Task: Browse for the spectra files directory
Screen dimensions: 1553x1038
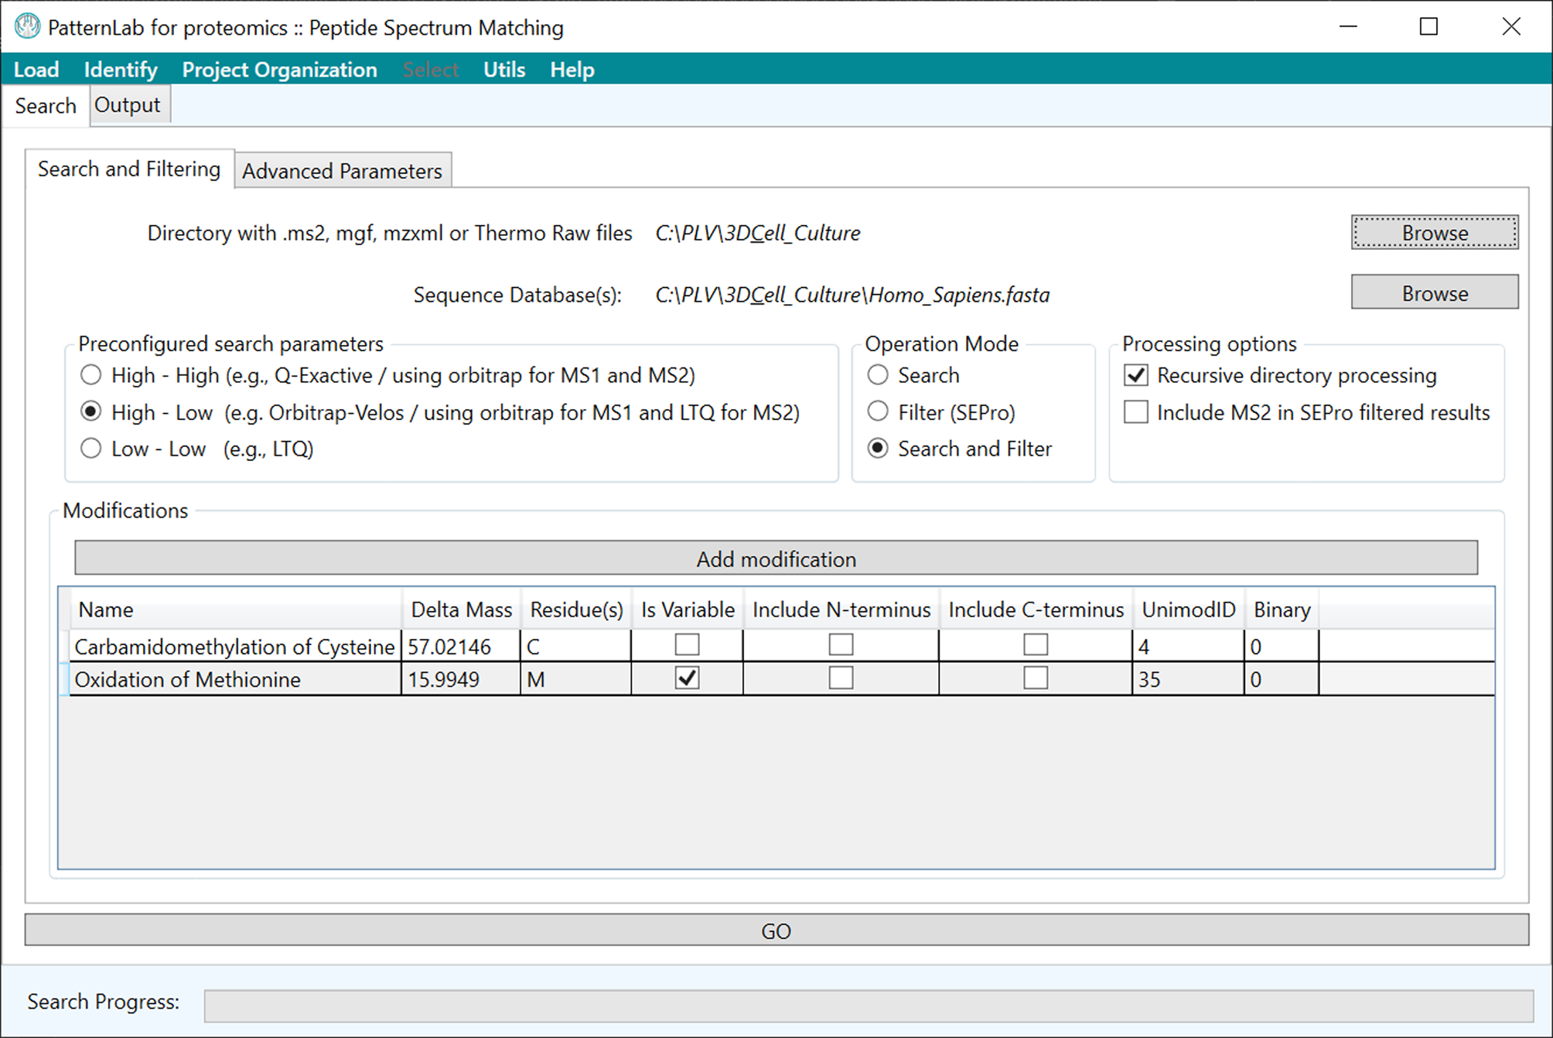Action: pyautogui.click(x=1435, y=232)
